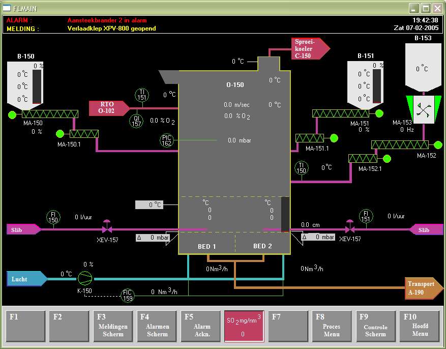The image size is (446, 349).
Task: Click the FI 151 flow indicator
Action: pos(366,216)
